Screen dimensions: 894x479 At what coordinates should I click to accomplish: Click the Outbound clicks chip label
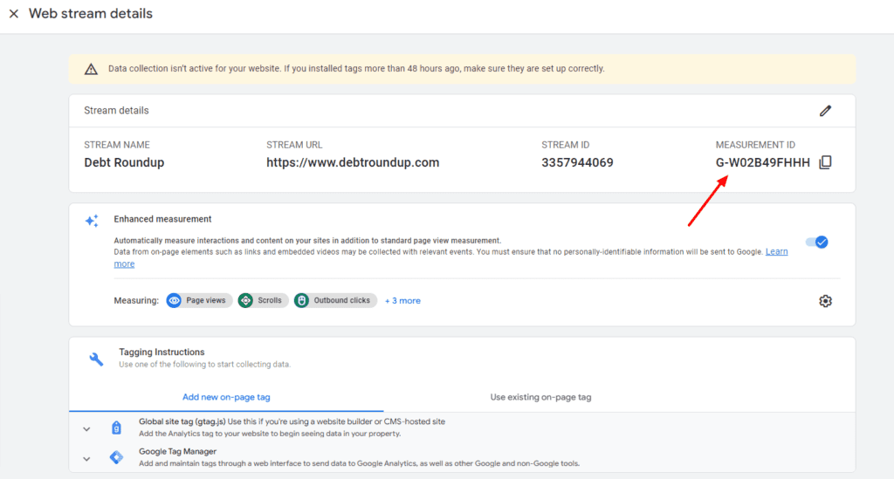[x=341, y=300]
